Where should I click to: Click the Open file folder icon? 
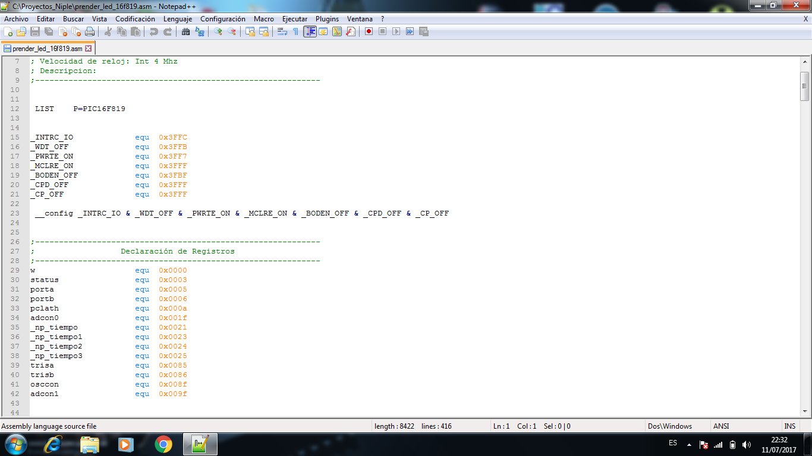[x=21, y=31]
